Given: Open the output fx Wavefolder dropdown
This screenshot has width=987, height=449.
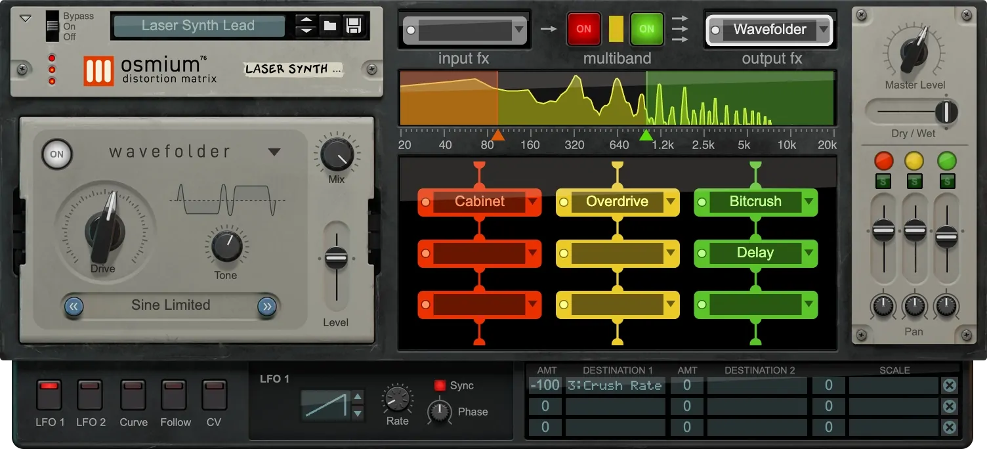Looking at the screenshot, I should pos(823,30).
